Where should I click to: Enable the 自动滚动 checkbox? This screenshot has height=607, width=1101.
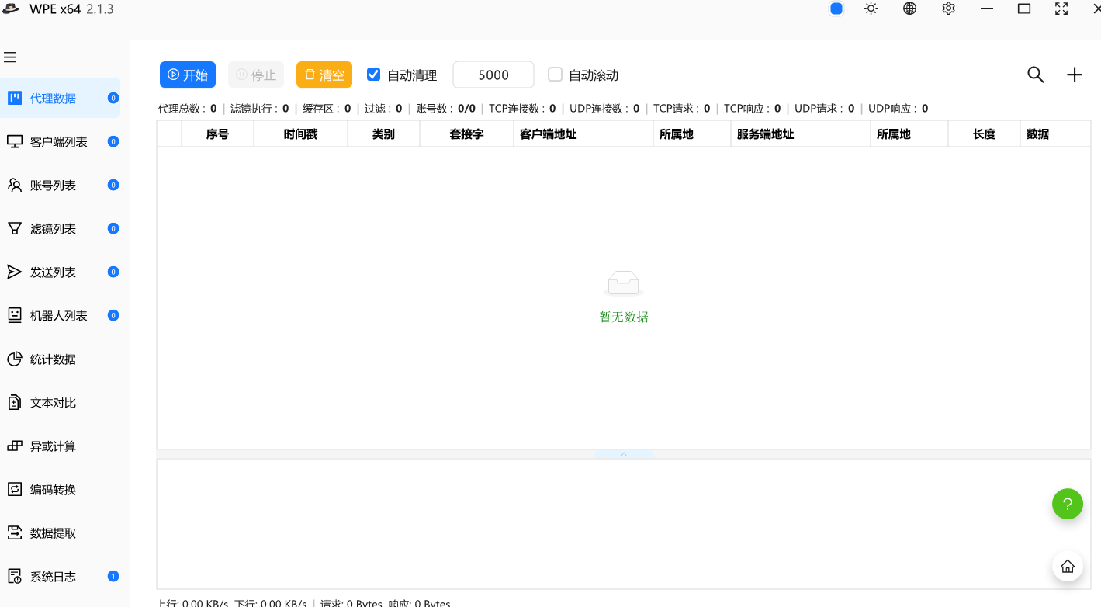555,75
